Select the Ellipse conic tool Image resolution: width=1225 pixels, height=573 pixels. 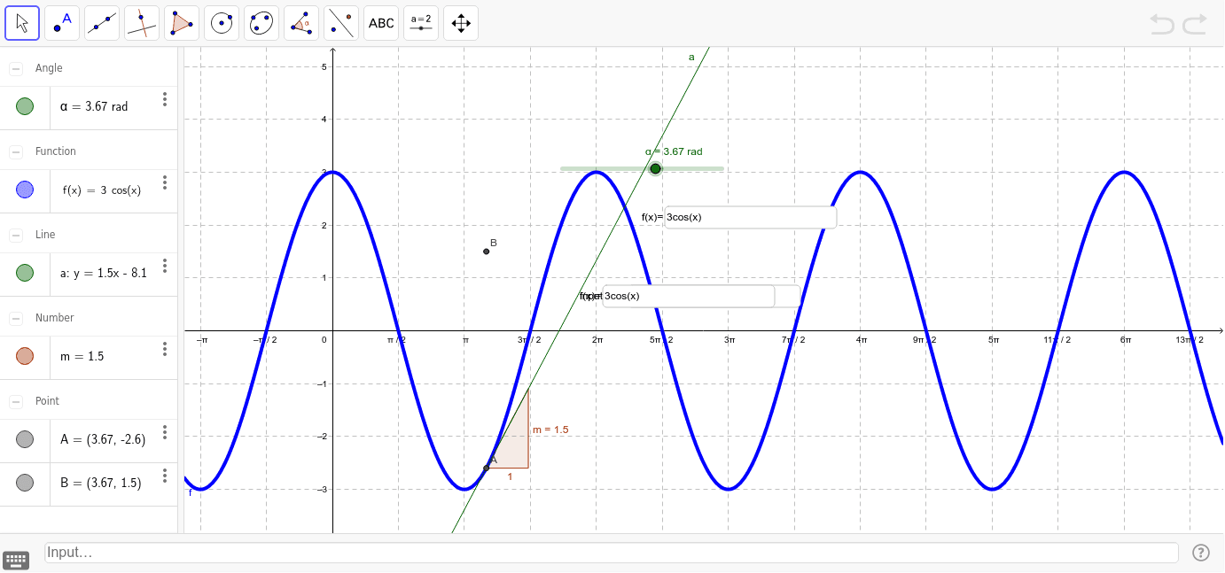261,23
